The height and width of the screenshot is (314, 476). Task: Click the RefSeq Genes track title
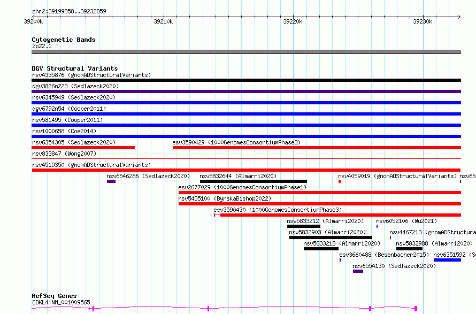tap(54, 296)
